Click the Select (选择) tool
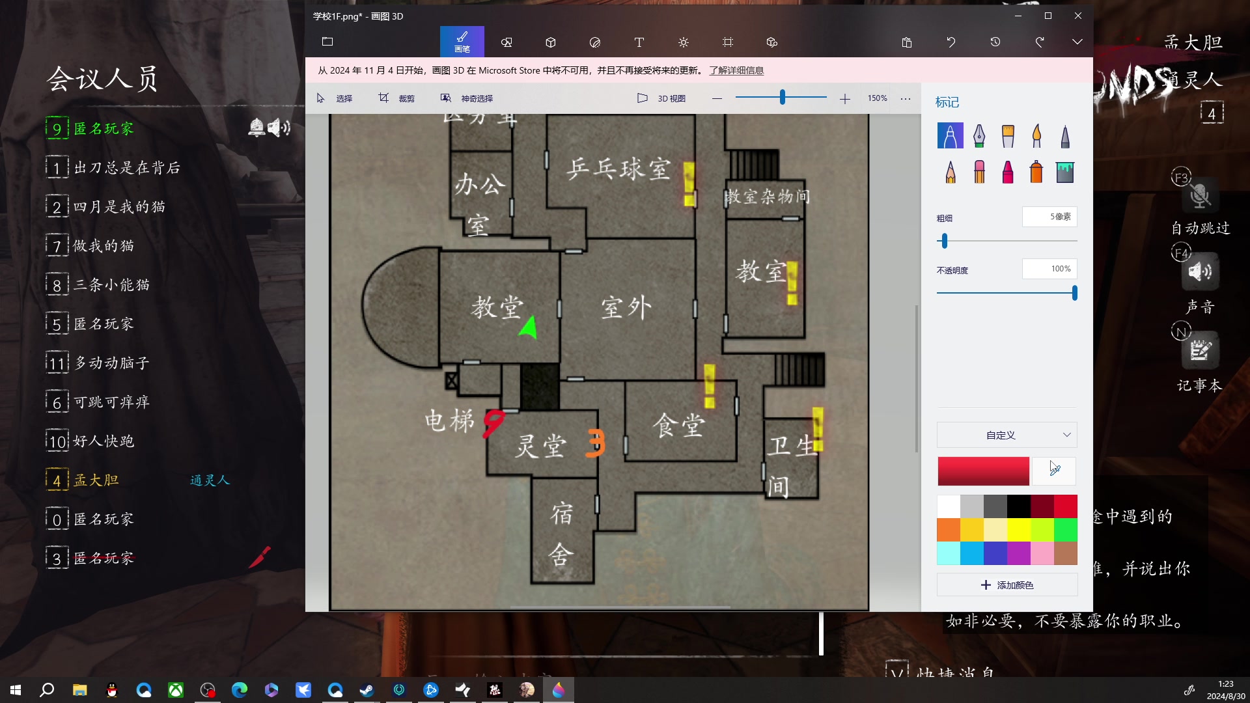The height and width of the screenshot is (703, 1250). coord(335,98)
